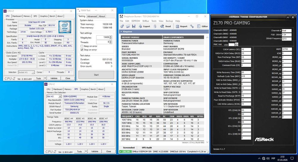Screen dimensions: 298x162
Task: Click the Thaiphoon Burner title bar app icon
Action: click(121, 16)
